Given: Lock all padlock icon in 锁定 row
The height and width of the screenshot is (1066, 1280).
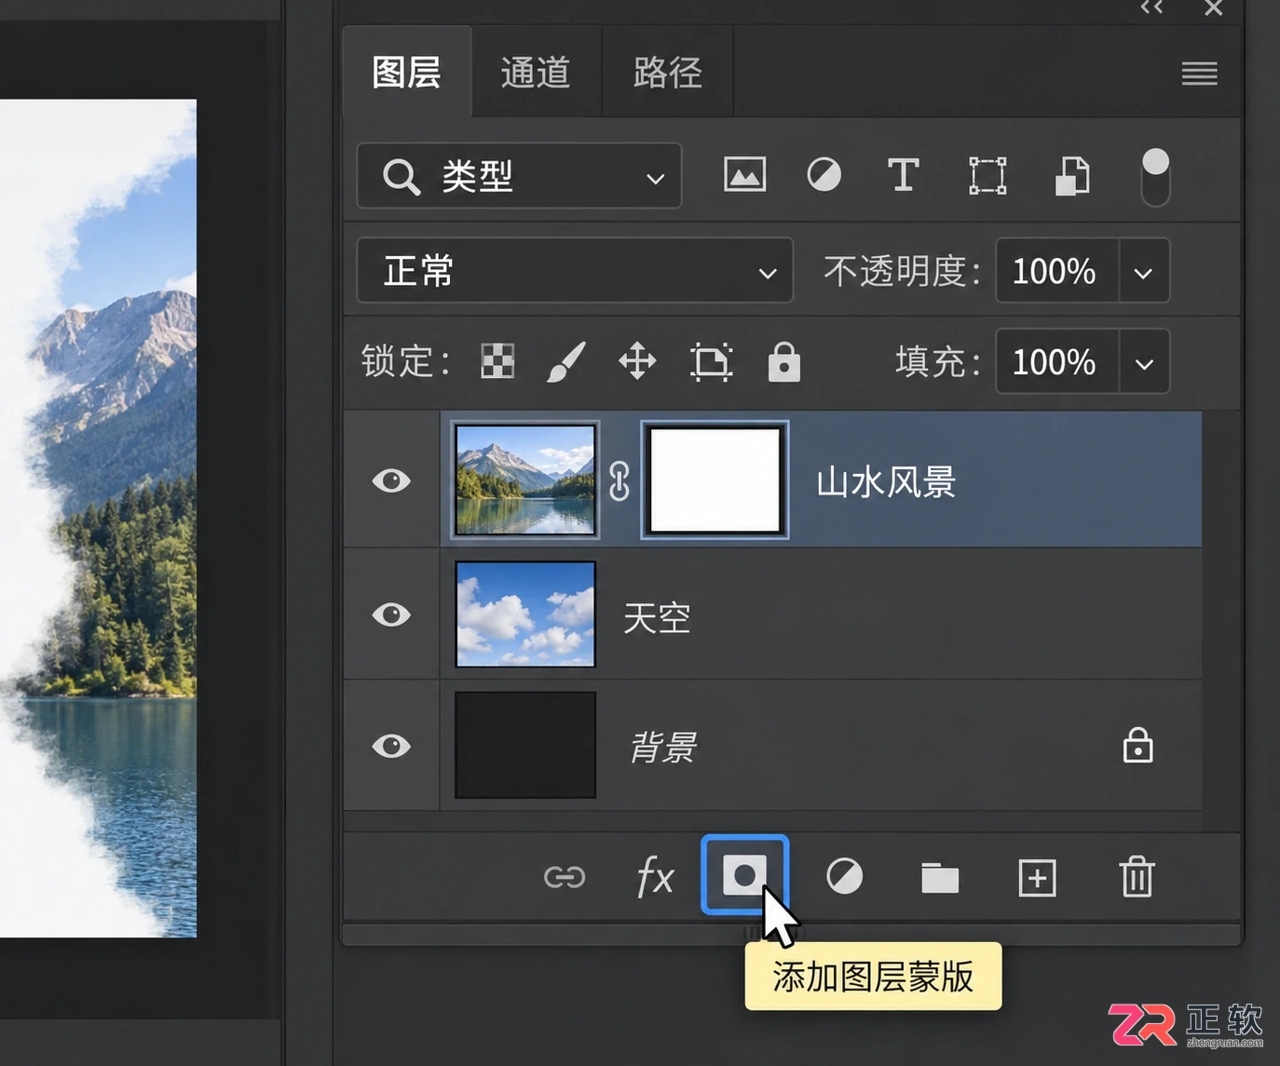Looking at the screenshot, I should point(783,361).
